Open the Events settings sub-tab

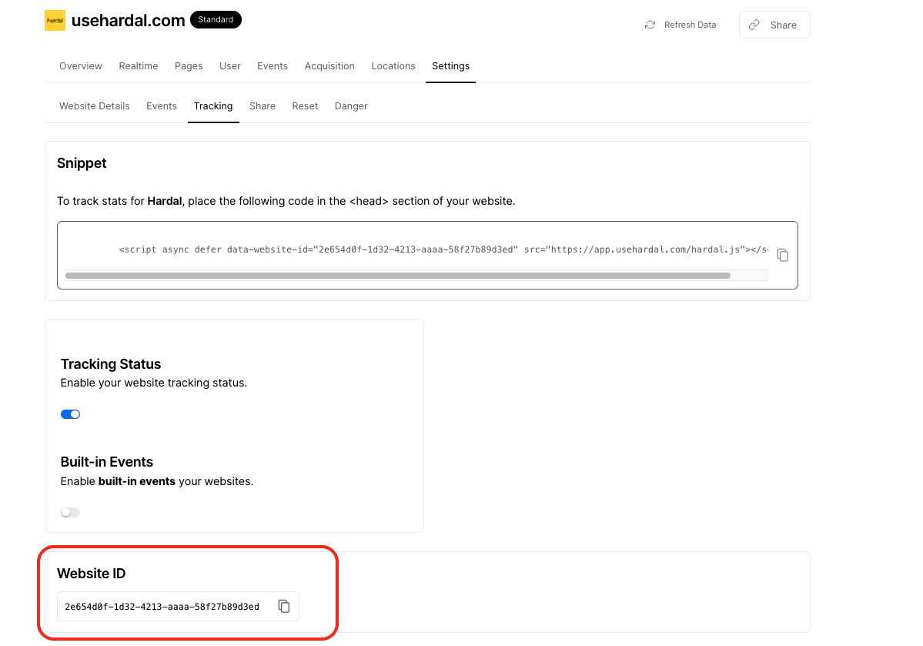(x=162, y=106)
